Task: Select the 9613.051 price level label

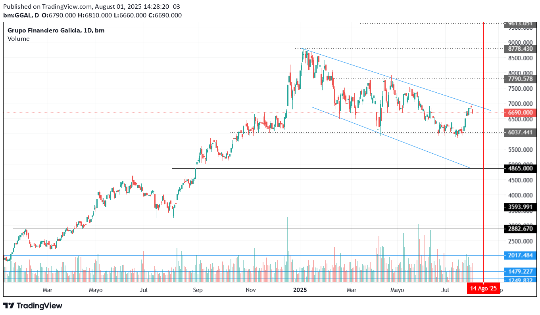Action: coord(520,24)
